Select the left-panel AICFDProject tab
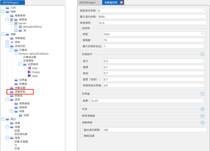The width and height of the screenshot is (210, 151). click(13, 3)
